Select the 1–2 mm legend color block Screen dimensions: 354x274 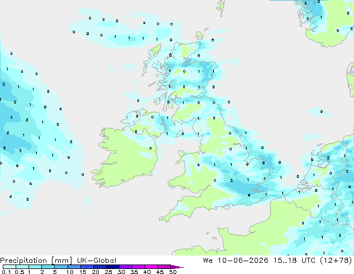35,267
